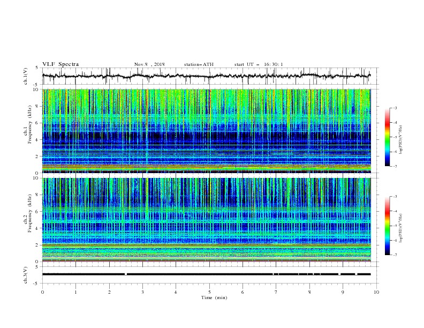
Task: Click inside the ch.1 spectrogram panel
Action: point(206,131)
